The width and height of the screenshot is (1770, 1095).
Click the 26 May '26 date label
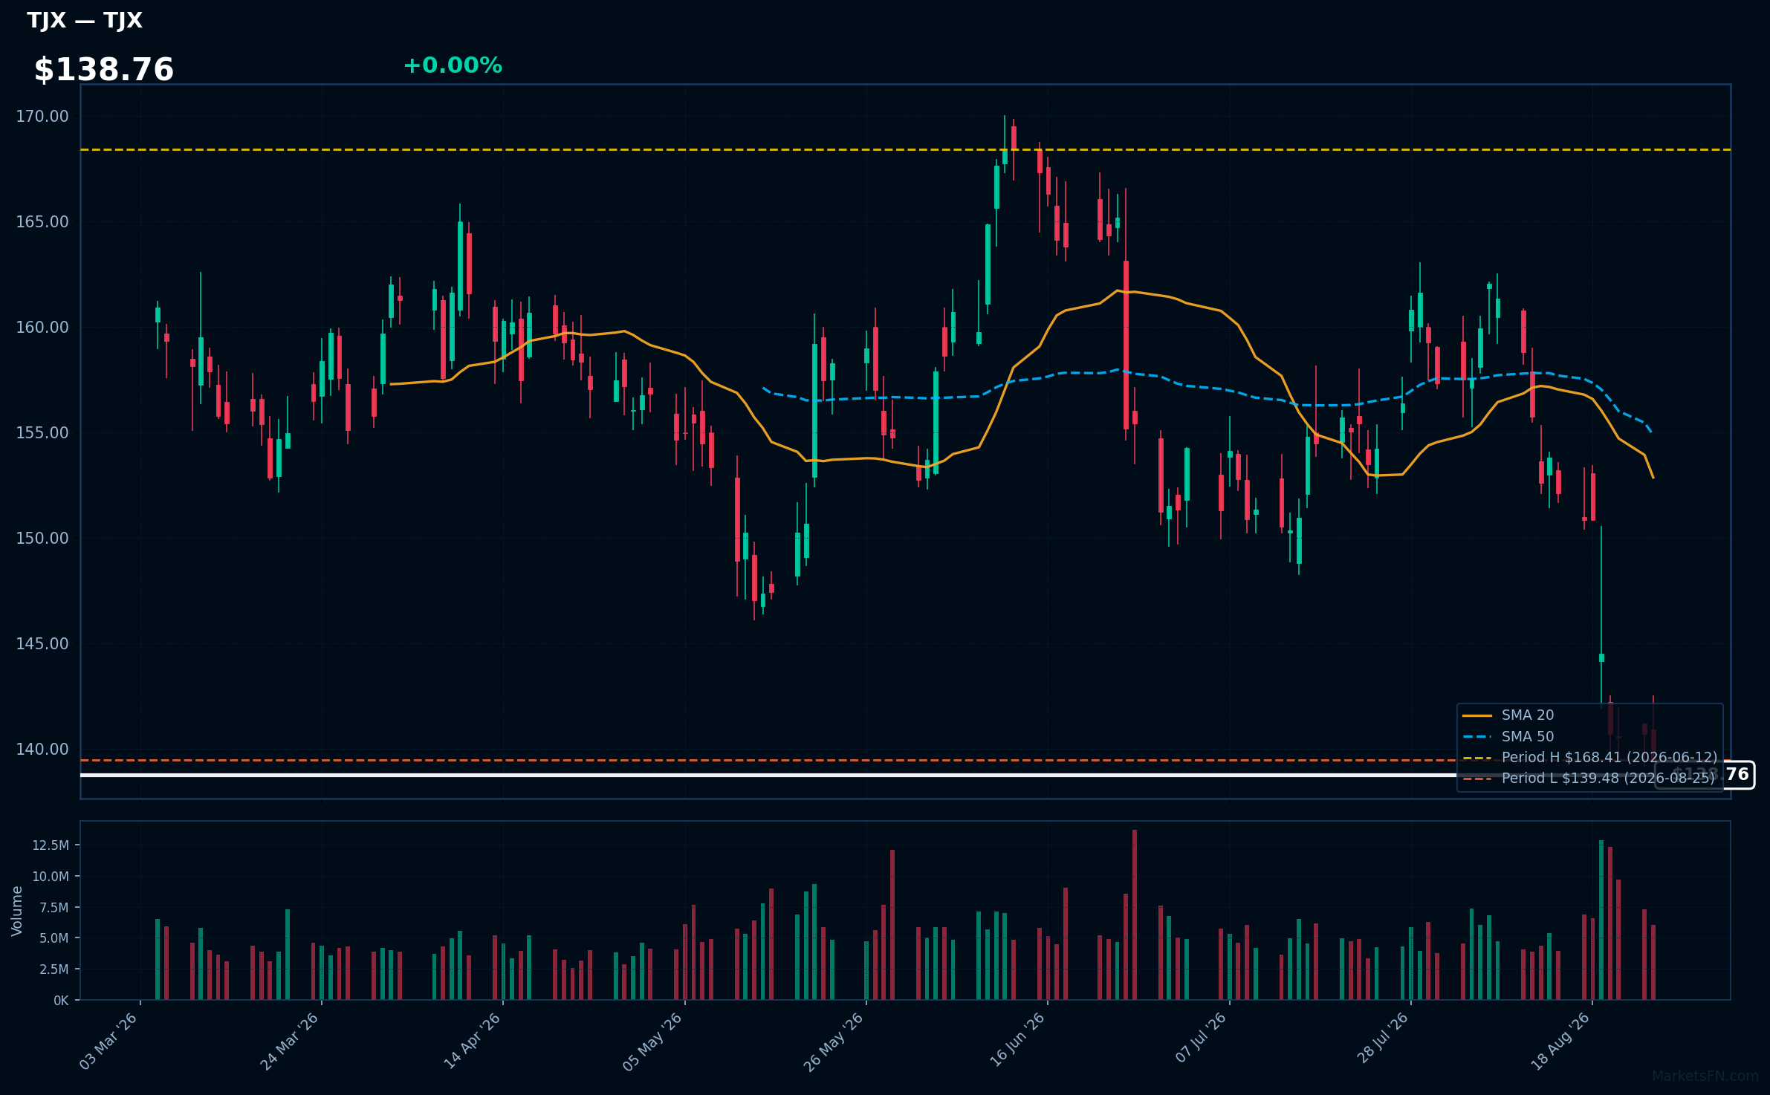click(833, 1041)
